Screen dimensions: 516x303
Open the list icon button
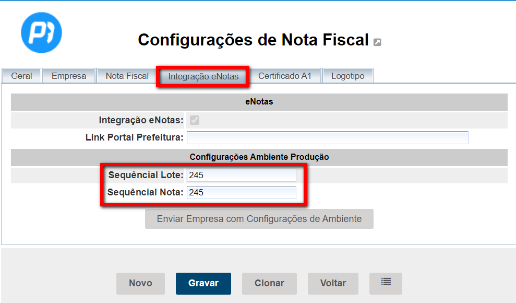point(386,283)
